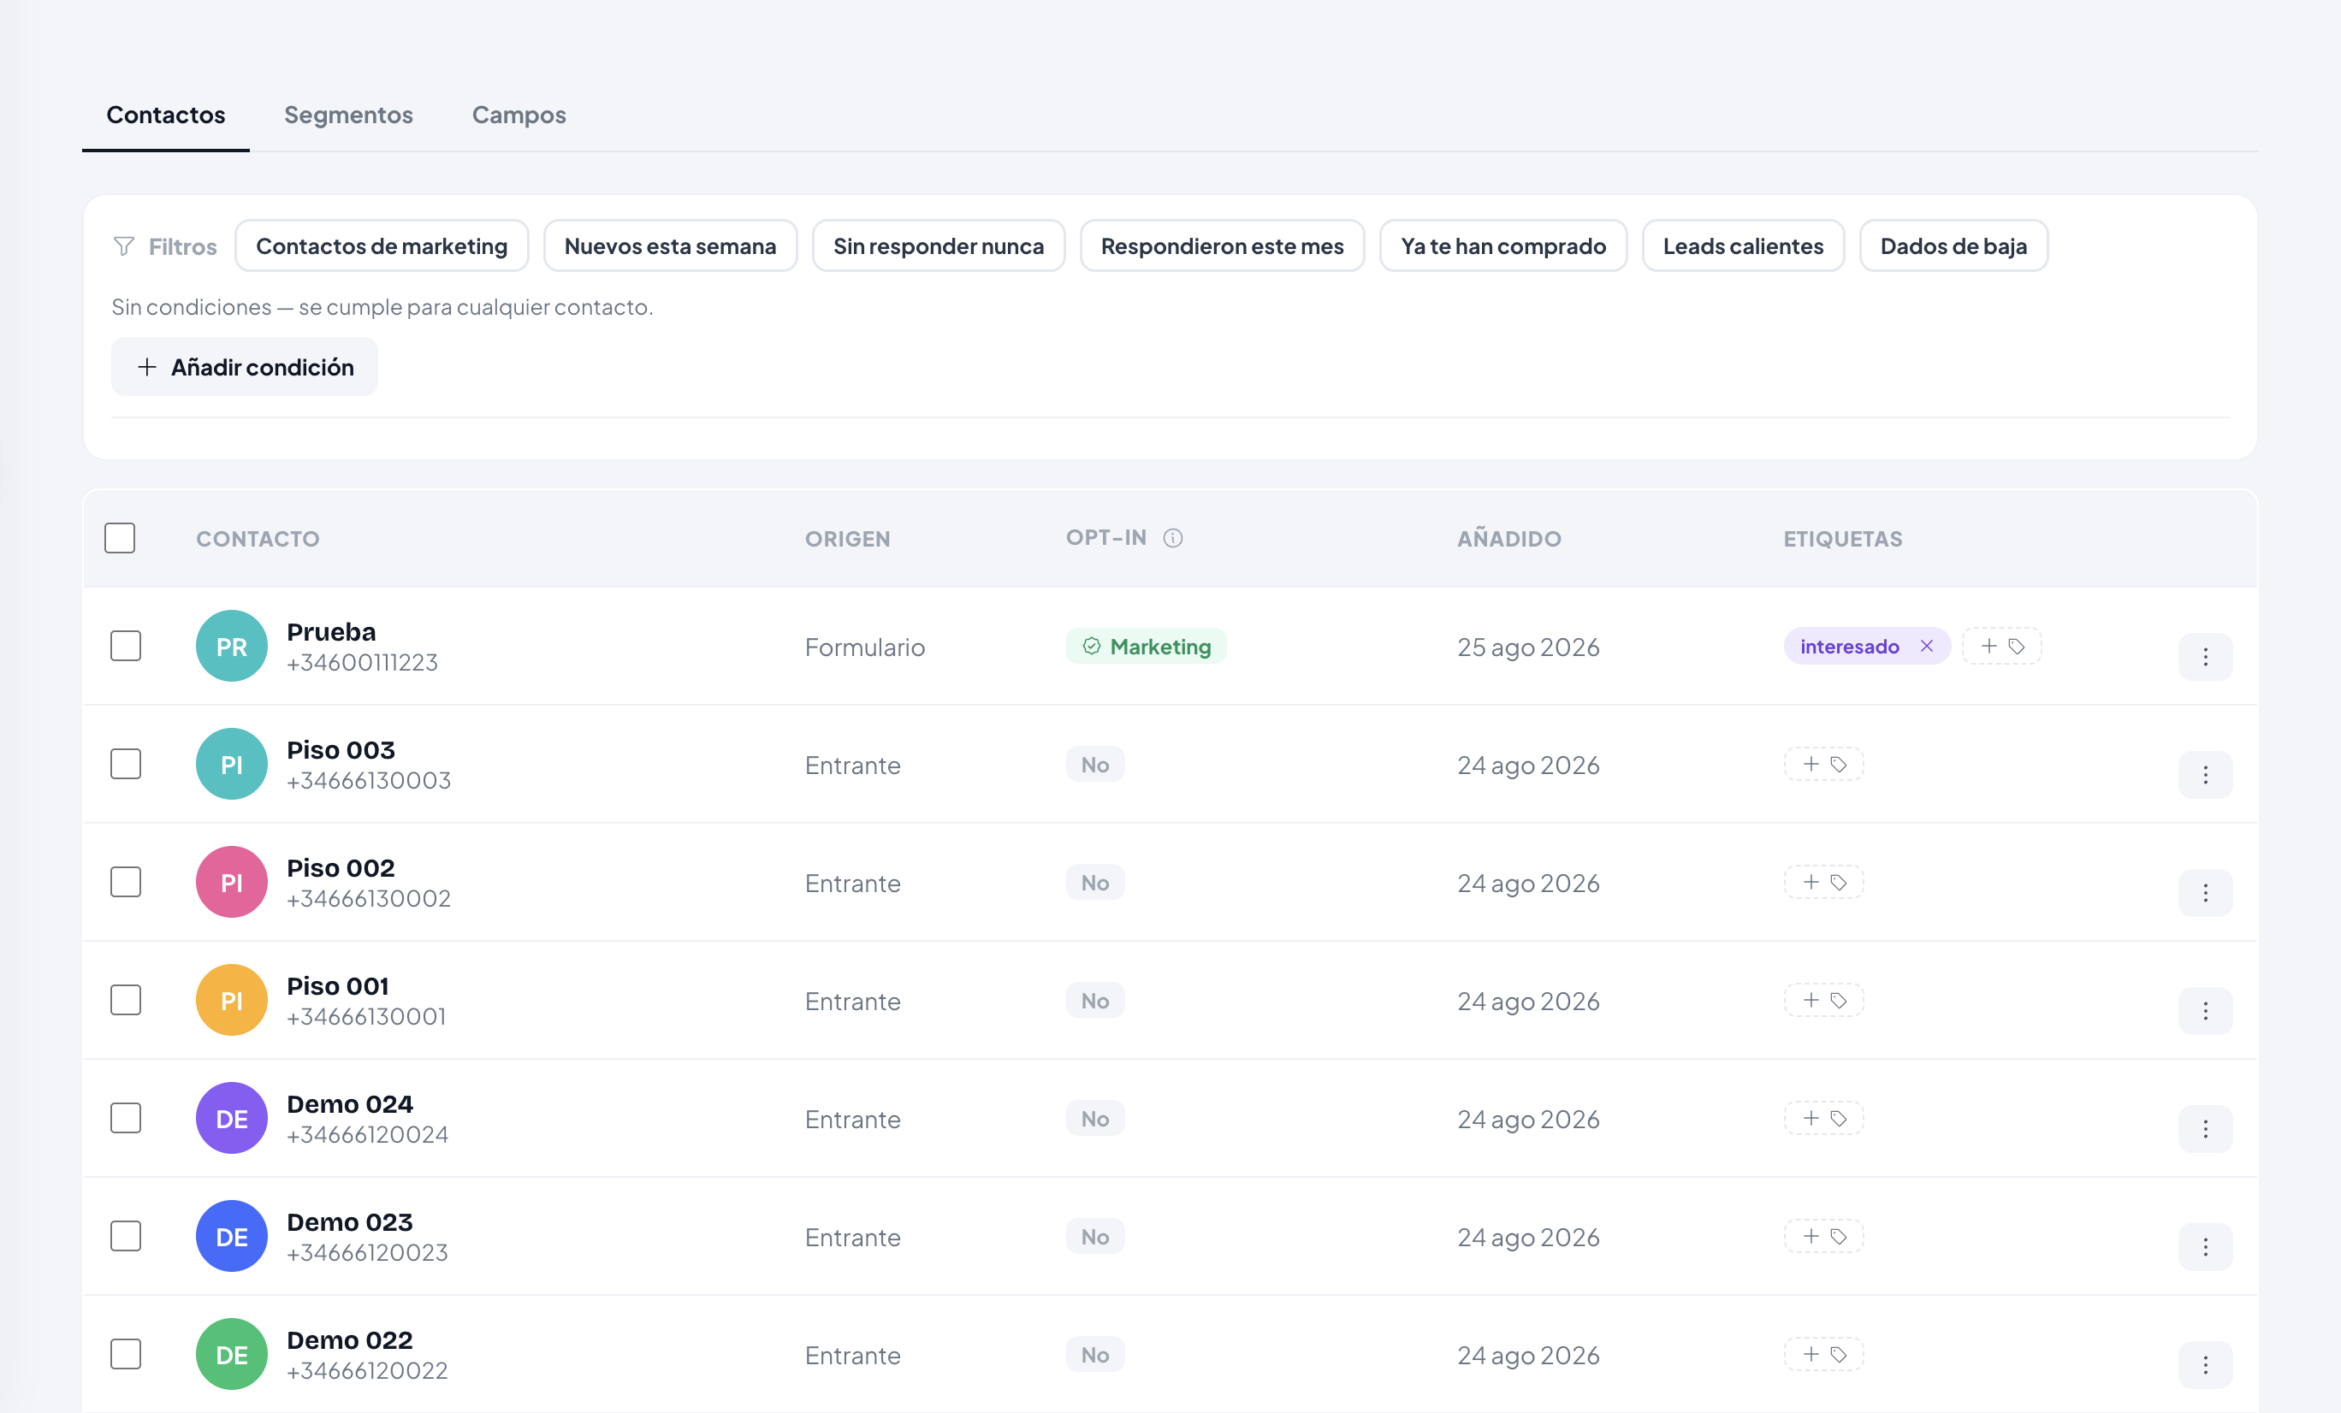This screenshot has height=1413, width=2341.
Task: Add a tag to Prueba contact
Action: (x=2002, y=647)
